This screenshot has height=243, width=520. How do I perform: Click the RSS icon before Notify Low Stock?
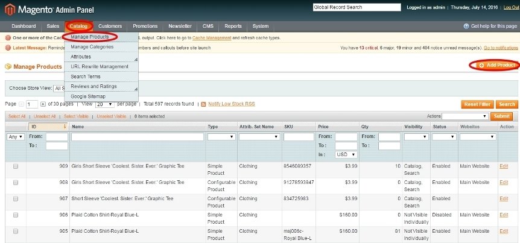[204, 104]
